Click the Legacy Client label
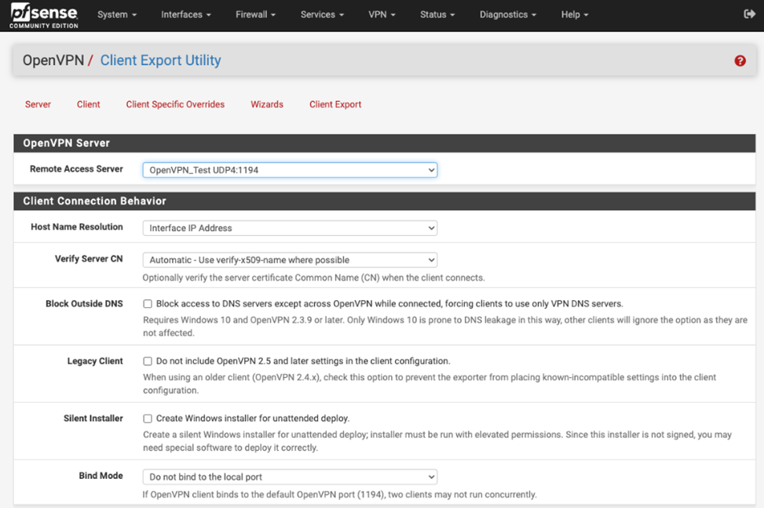Image resolution: width=764 pixels, height=508 pixels. pyautogui.click(x=94, y=361)
